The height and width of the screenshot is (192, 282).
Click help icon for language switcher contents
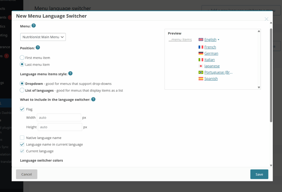coord(93,99)
